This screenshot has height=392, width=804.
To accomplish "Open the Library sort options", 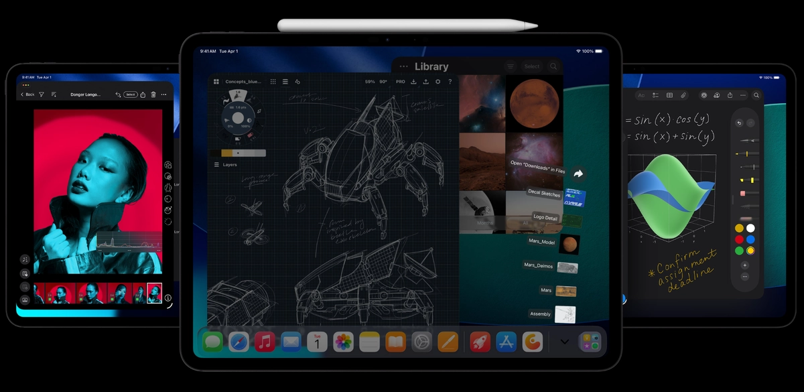I will (x=511, y=66).
